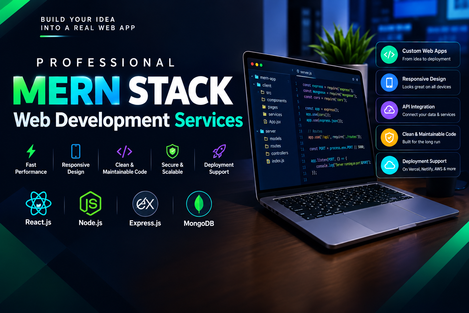
Task: Click the cyan cloud icon on Deployment Support card
Action: point(389,165)
